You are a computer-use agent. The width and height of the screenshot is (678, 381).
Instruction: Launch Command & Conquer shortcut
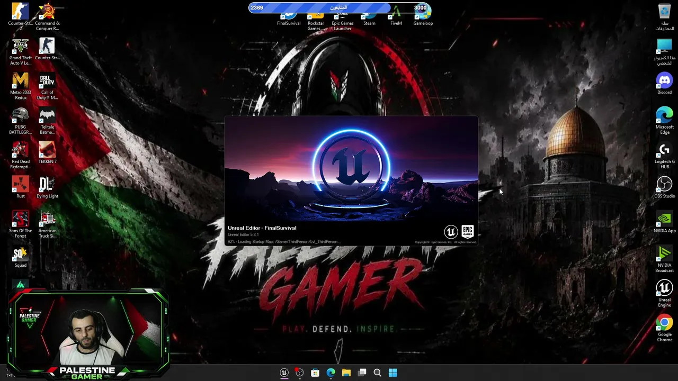coord(47,16)
